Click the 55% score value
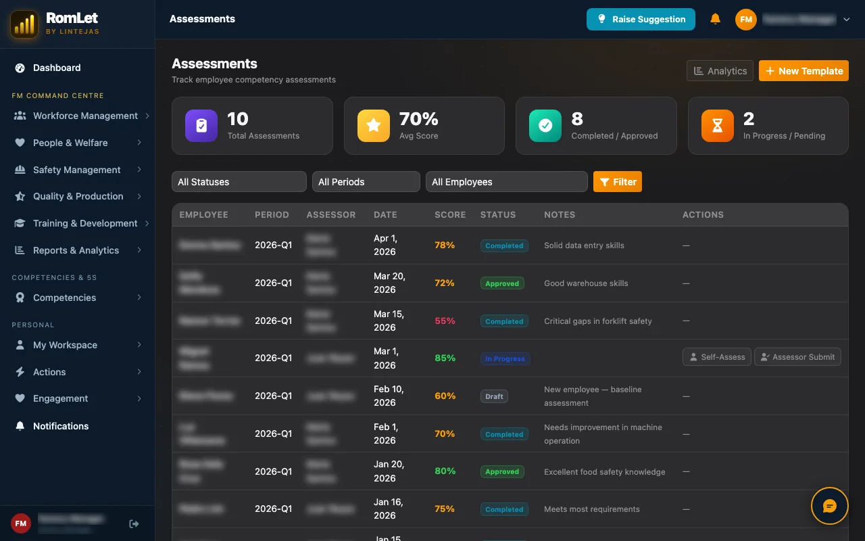Image resolution: width=865 pixels, height=541 pixels. pyautogui.click(x=445, y=321)
